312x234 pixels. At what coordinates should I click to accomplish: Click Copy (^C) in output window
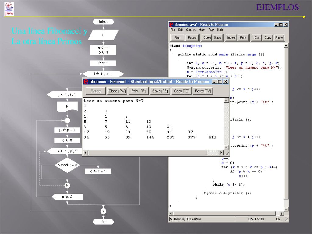click(181, 91)
